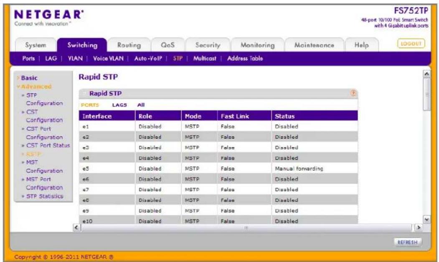Viewport: 439px width, 262px height.
Task: Click horizontal scrollbar left arrow
Action: [x=77, y=228]
